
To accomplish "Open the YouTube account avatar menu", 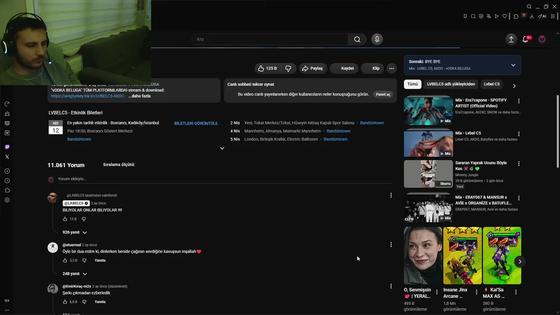I will [x=542, y=39].
